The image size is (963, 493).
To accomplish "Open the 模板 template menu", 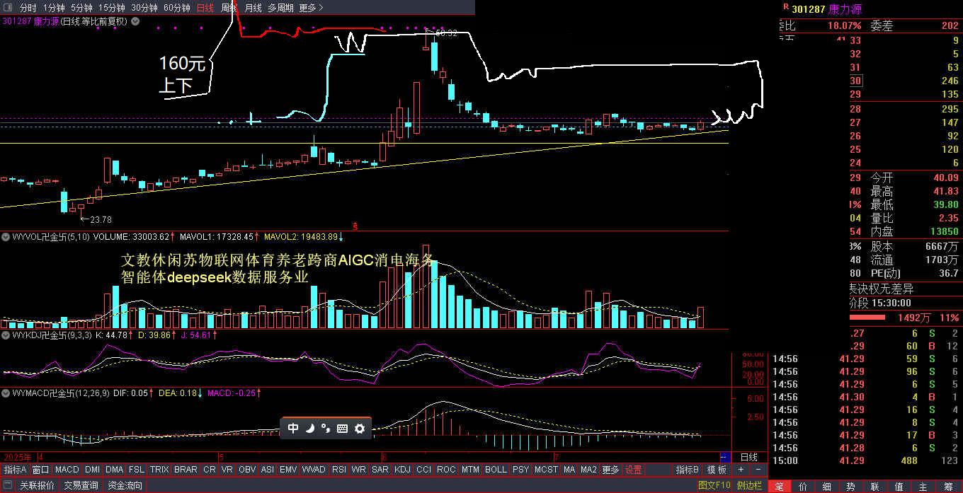I will (717, 470).
